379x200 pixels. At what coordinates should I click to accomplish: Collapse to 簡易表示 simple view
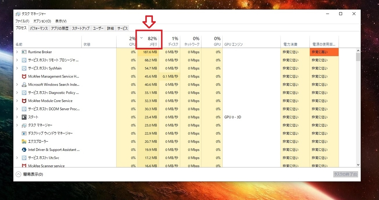pyautogui.click(x=29, y=174)
